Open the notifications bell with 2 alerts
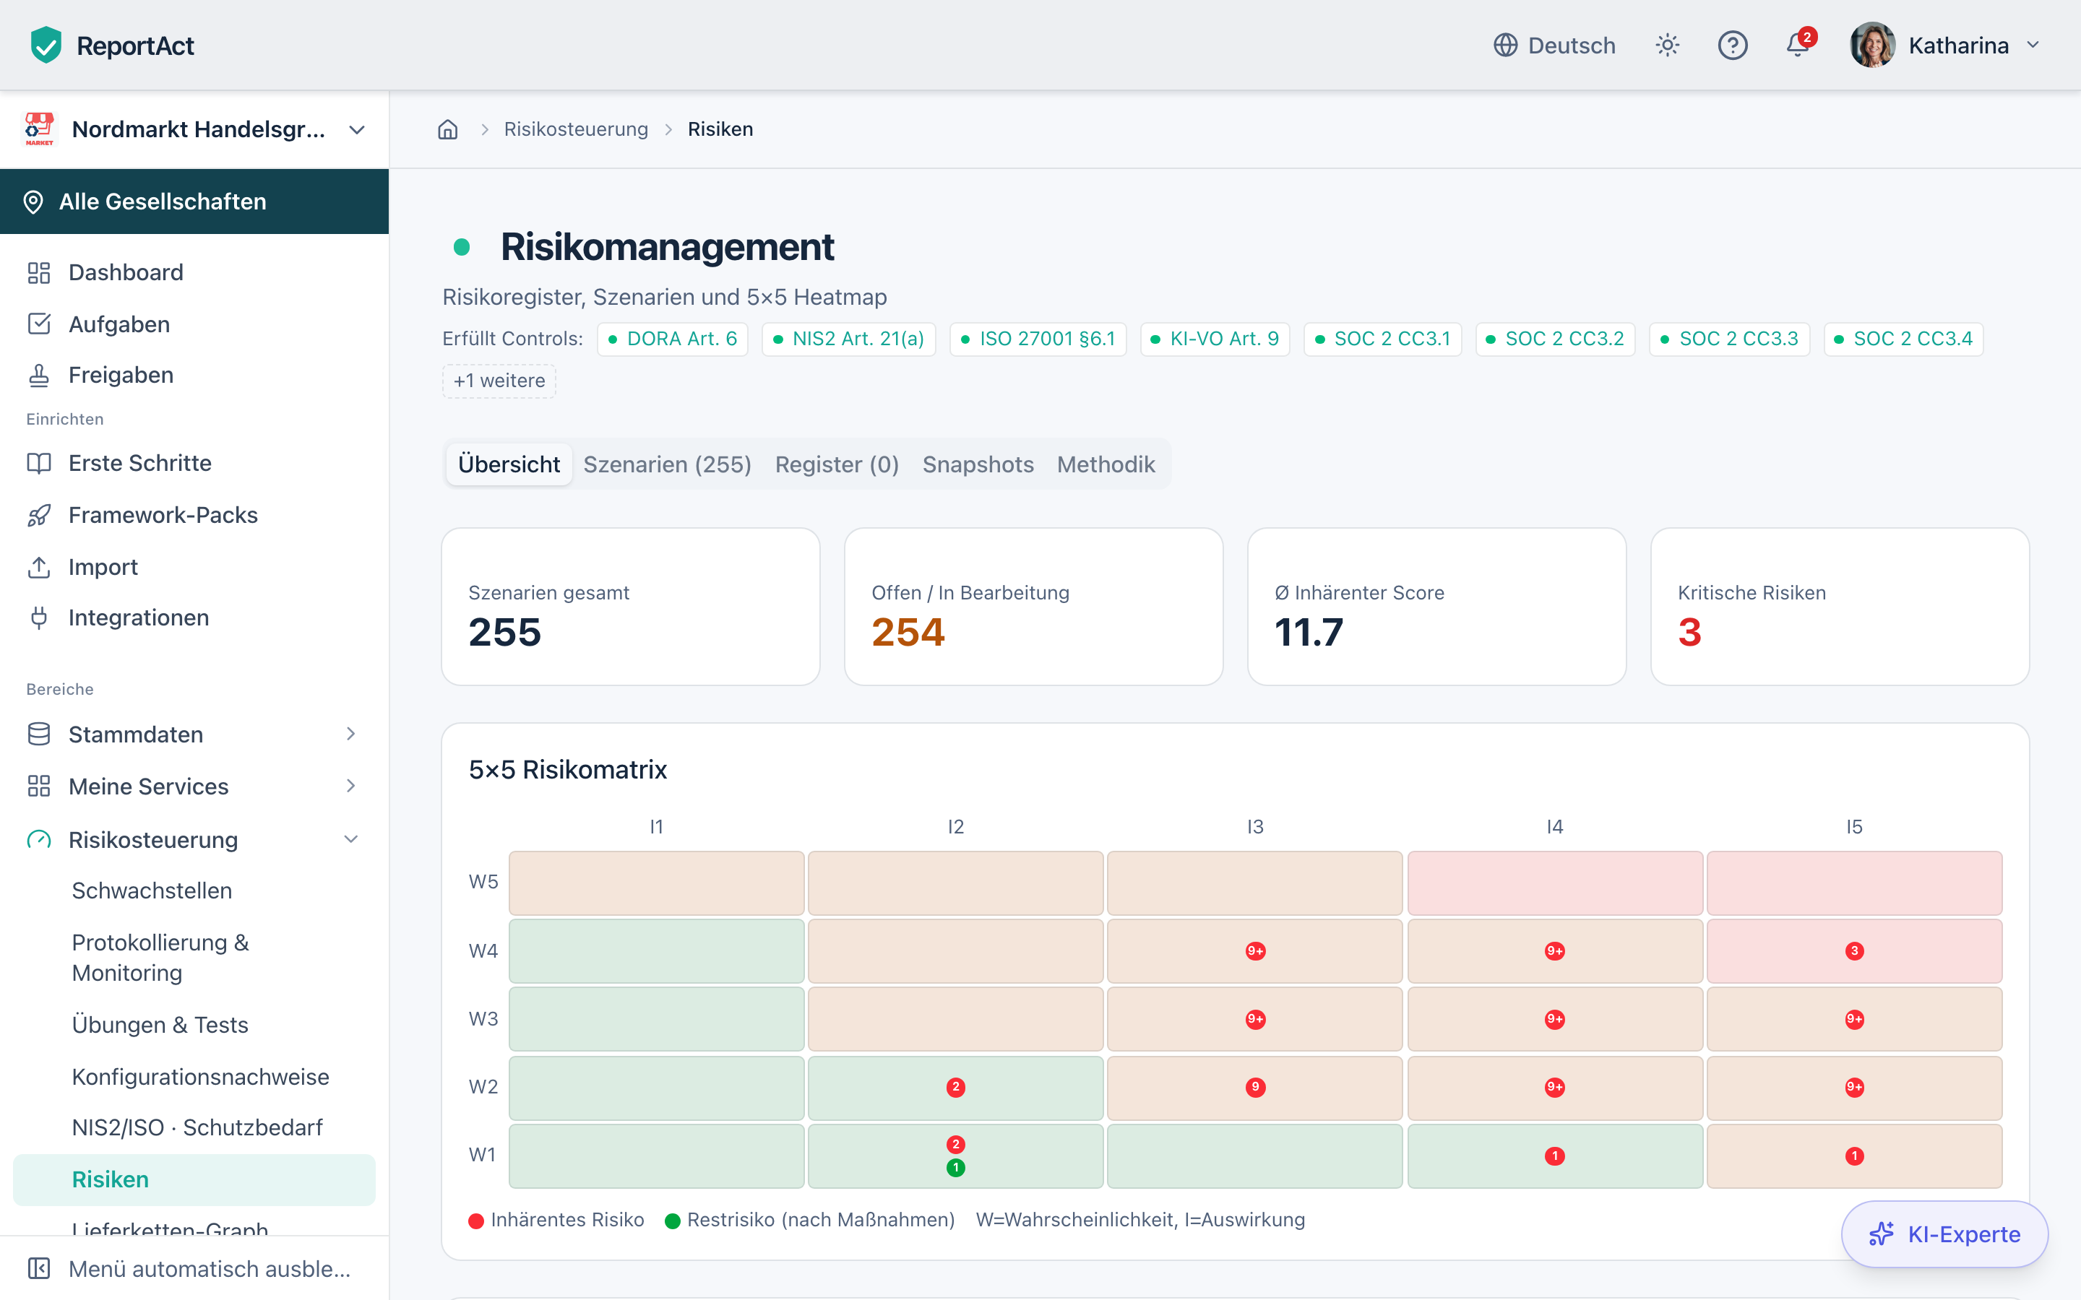Screen dimensions: 2081x1300 click(1798, 44)
